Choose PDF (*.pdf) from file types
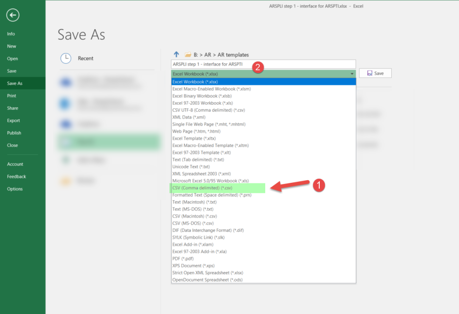Screen dimensions: 459x314 [185, 258]
